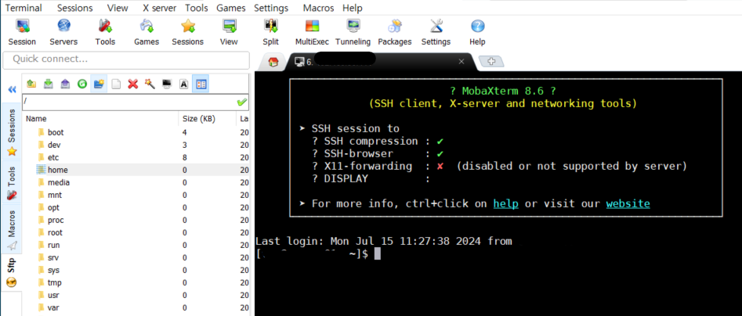
Task: Click the new folder icon in SFTP
Action: [x=99, y=84]
